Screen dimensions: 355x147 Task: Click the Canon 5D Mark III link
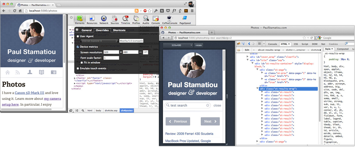[x=29, y=93]
